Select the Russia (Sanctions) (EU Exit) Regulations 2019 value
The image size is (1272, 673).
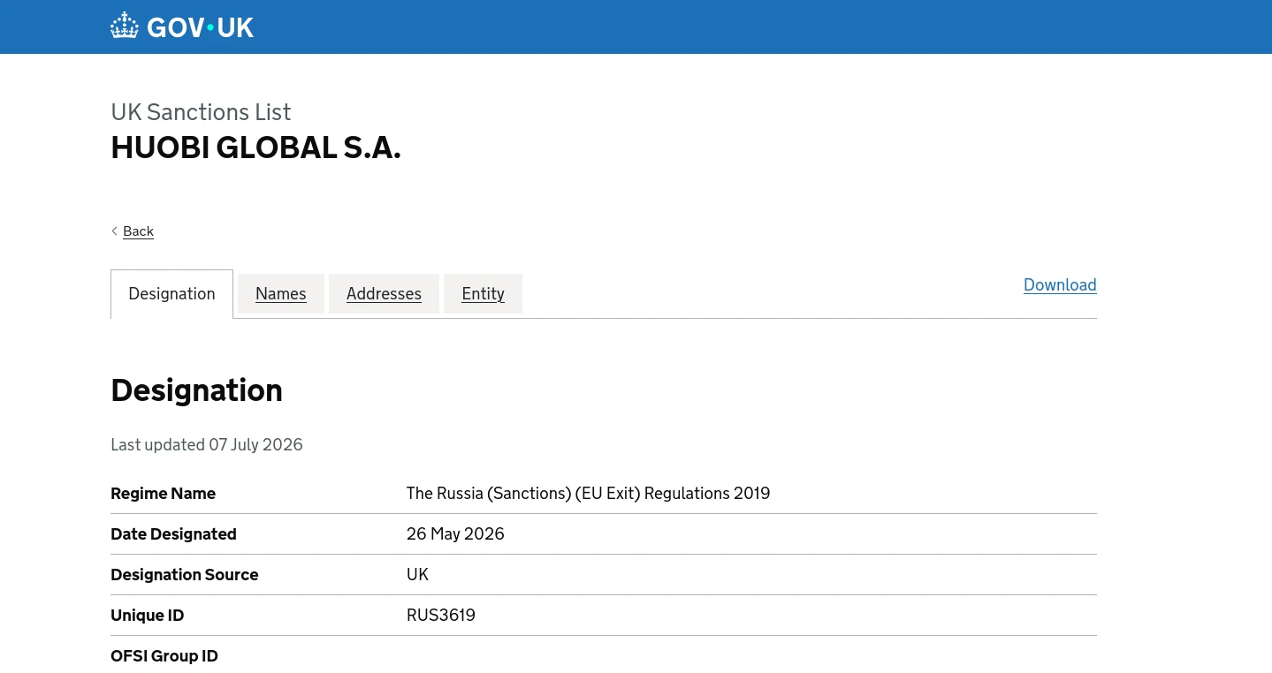[588, 494]
